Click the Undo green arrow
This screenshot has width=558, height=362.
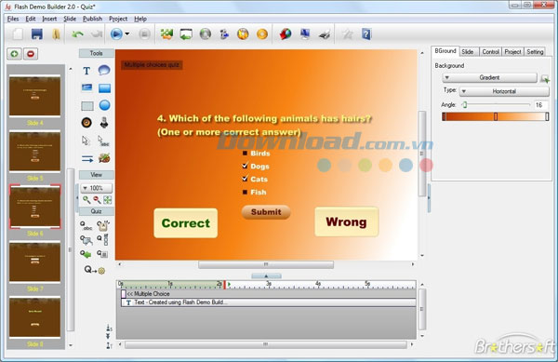(x=77, y=34)
